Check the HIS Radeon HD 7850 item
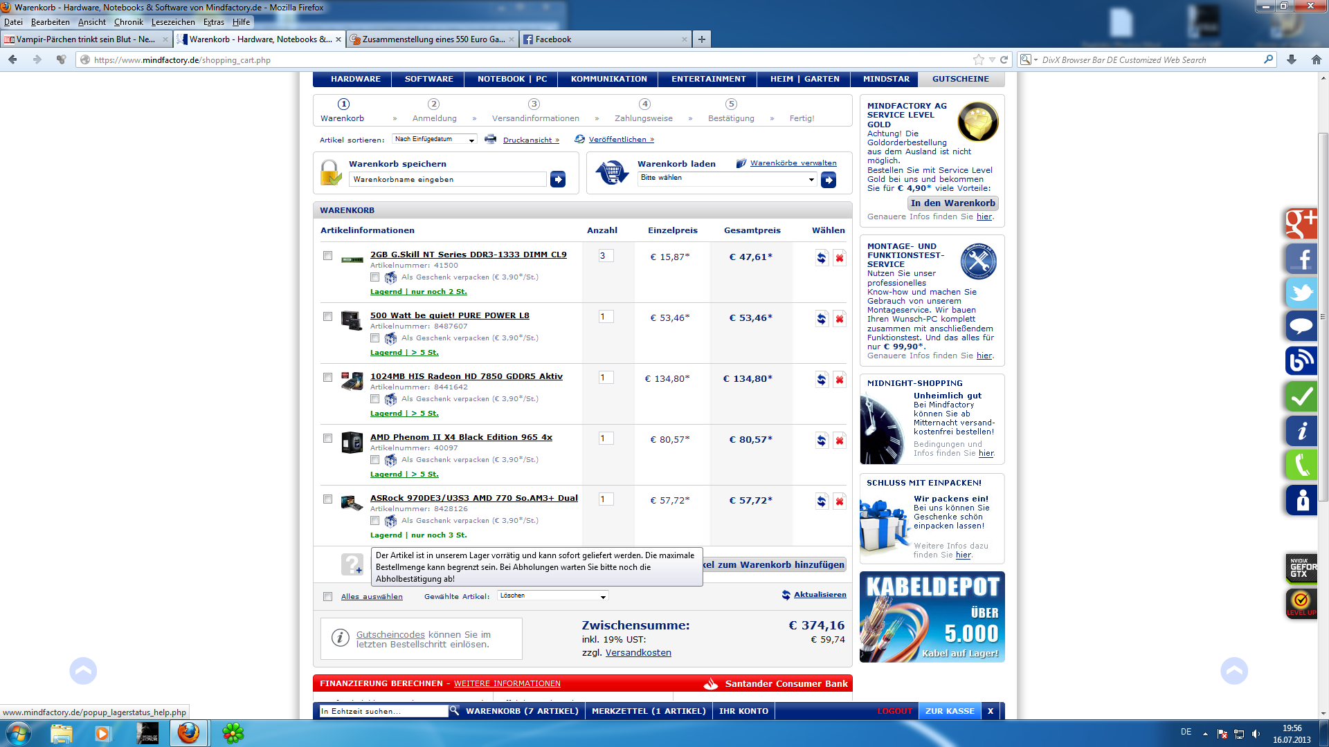This screenshot has width=1329, height=747. 327,378
